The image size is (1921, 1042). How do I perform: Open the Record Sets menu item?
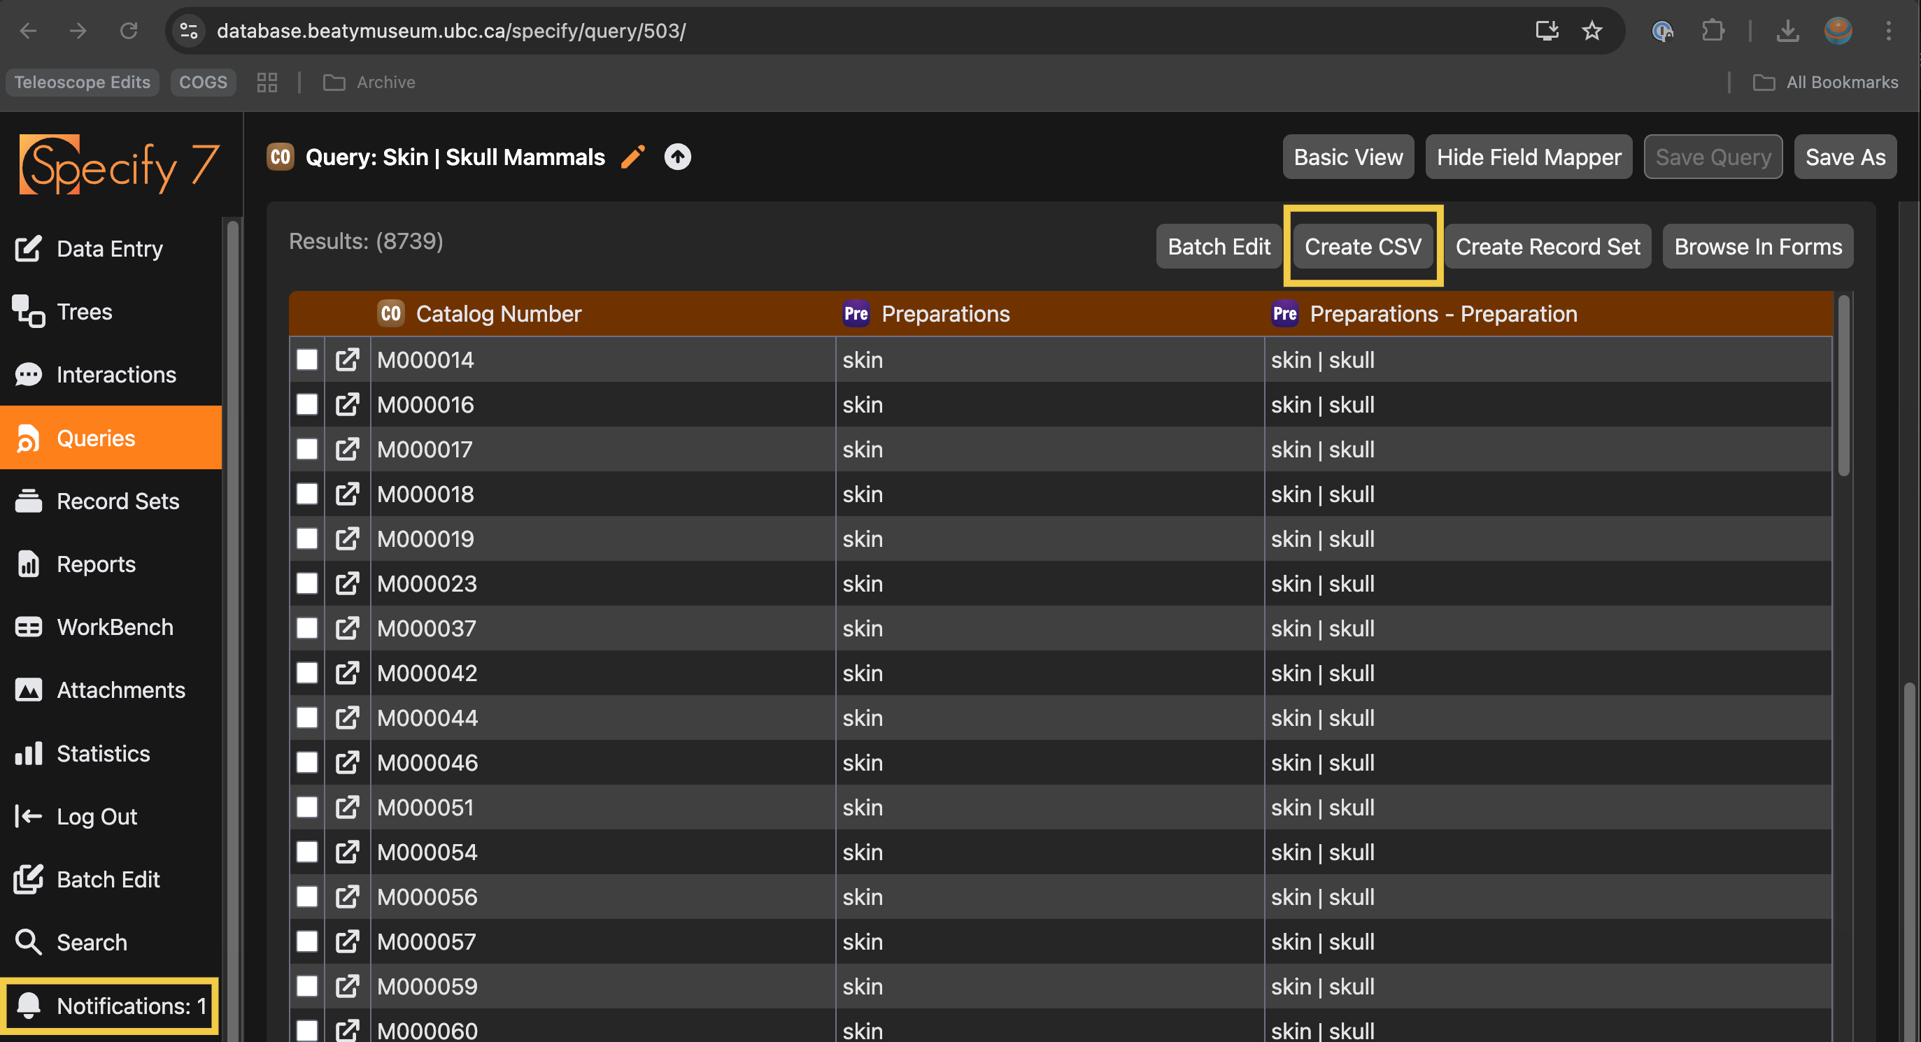pyautogui.click(x=117, y=501)
